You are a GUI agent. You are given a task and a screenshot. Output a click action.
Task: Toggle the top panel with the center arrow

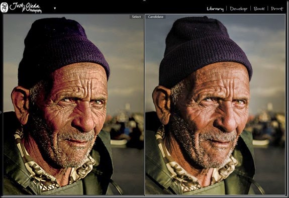tap(144, 1)
